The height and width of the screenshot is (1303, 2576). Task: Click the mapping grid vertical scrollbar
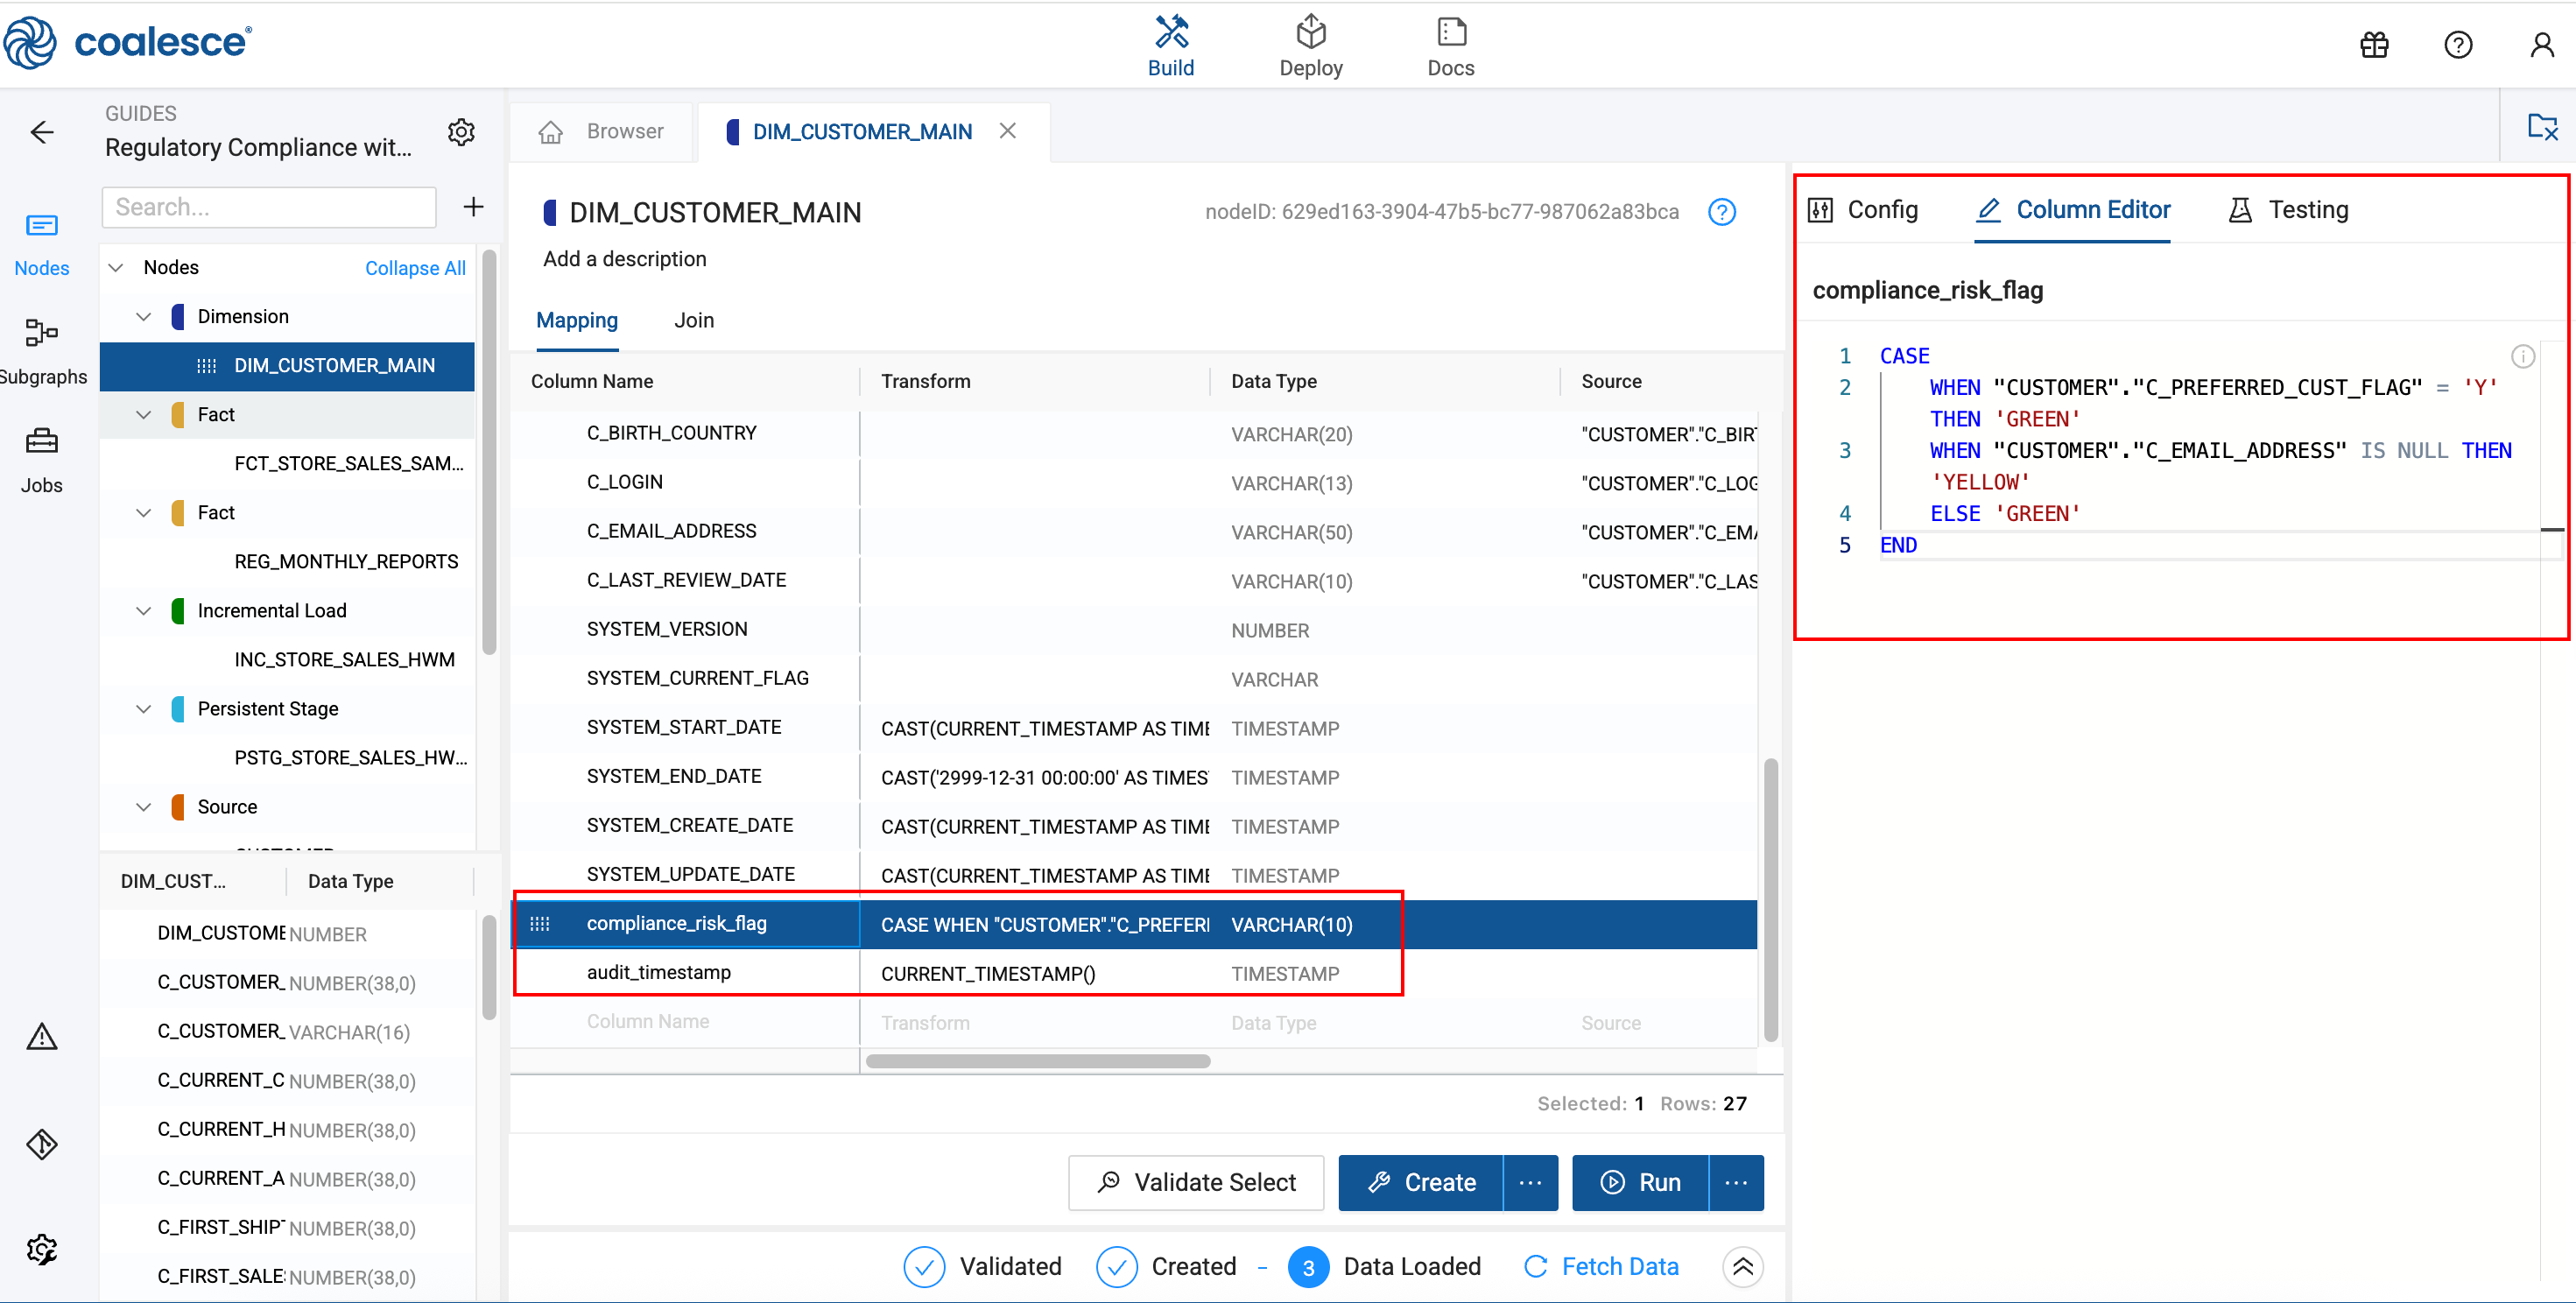[x=1770, y=900]
